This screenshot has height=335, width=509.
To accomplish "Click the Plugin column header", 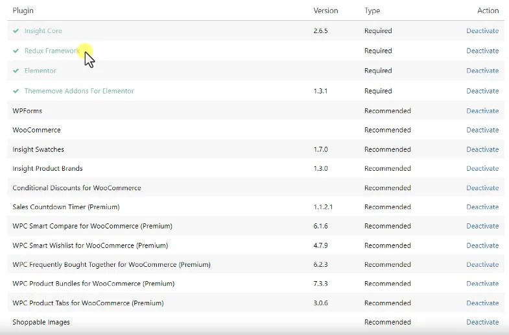I will tap(23, 10).
